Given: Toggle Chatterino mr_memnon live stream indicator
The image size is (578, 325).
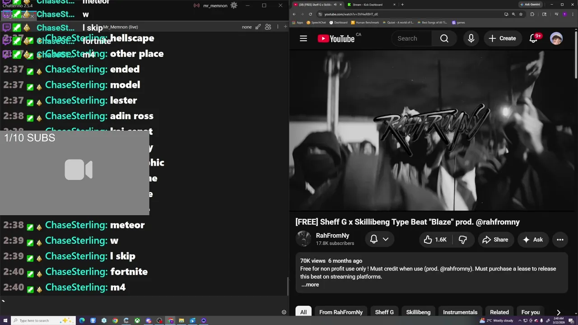Looking at the screenshot, I should coord(196,5).
